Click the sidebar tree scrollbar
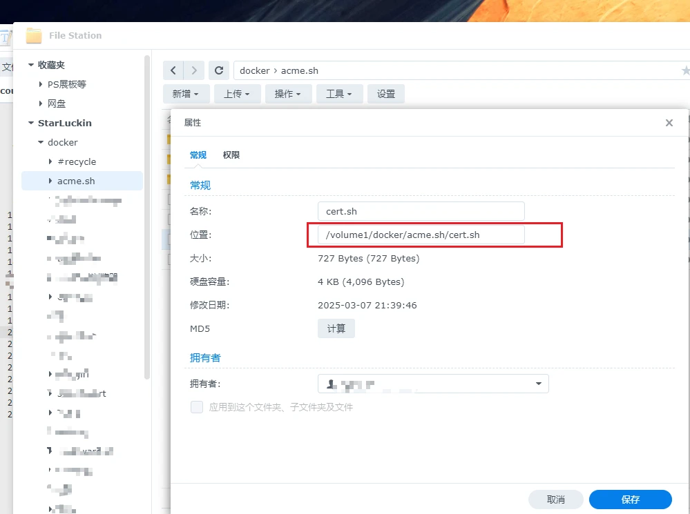Image resolution: width=690 pixels, height=514 pixels. 147,217
